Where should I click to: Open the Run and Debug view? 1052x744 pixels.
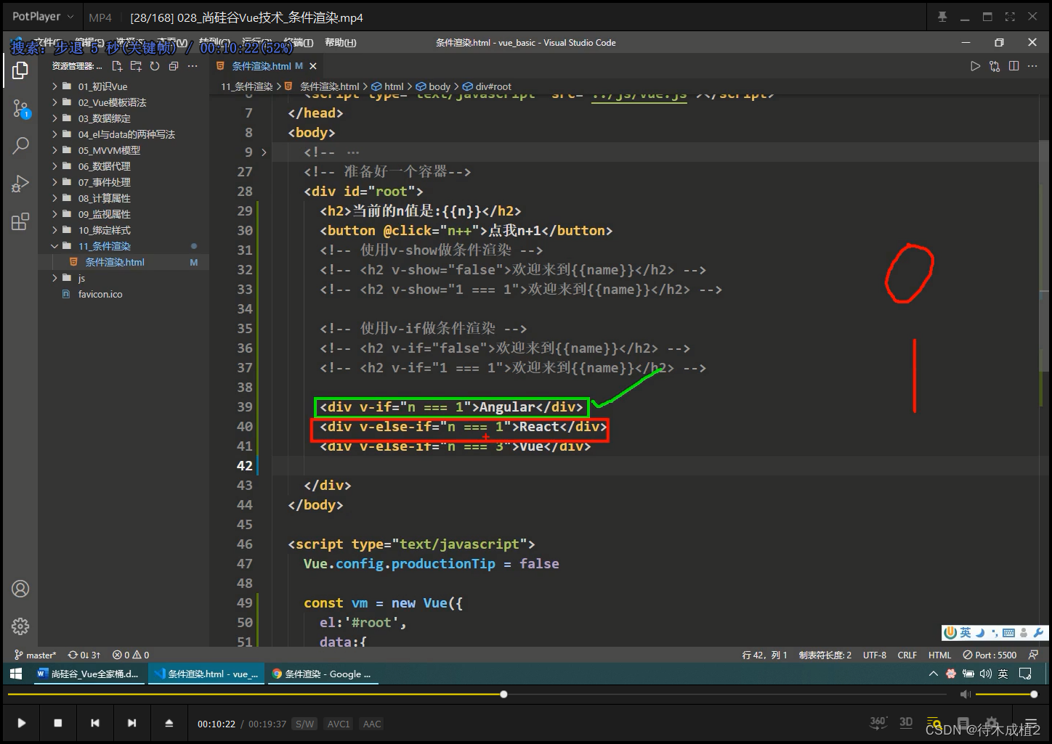[20, 184]
